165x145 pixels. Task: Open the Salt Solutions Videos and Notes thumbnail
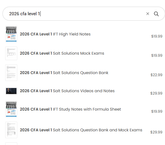11,91
